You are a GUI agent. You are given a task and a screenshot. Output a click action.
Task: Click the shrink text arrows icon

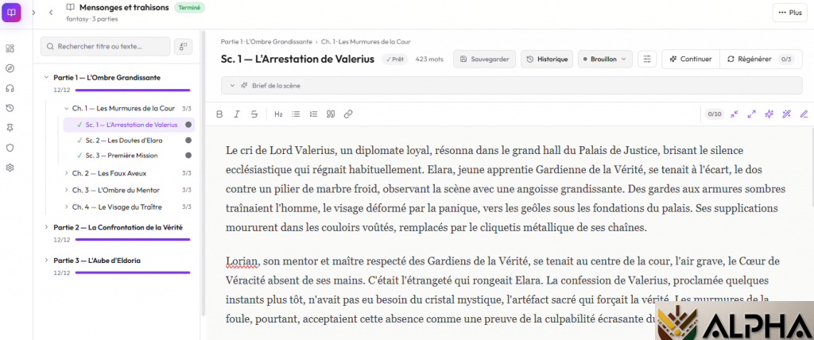tap(734, 114)
